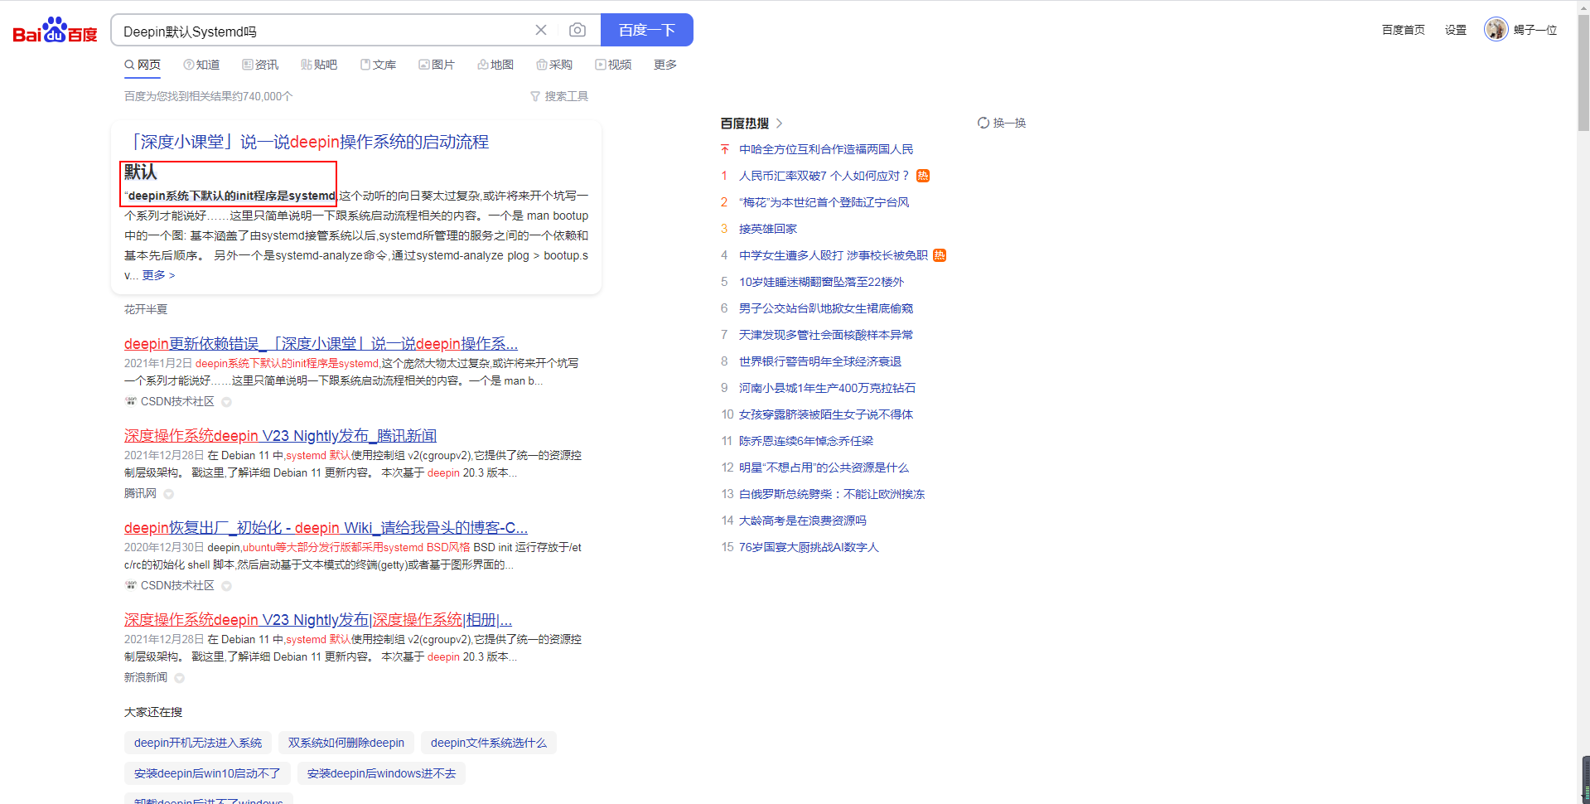Click the Baidu logo
This screenshot has width=1590, height=804.
tap(55, 31)
